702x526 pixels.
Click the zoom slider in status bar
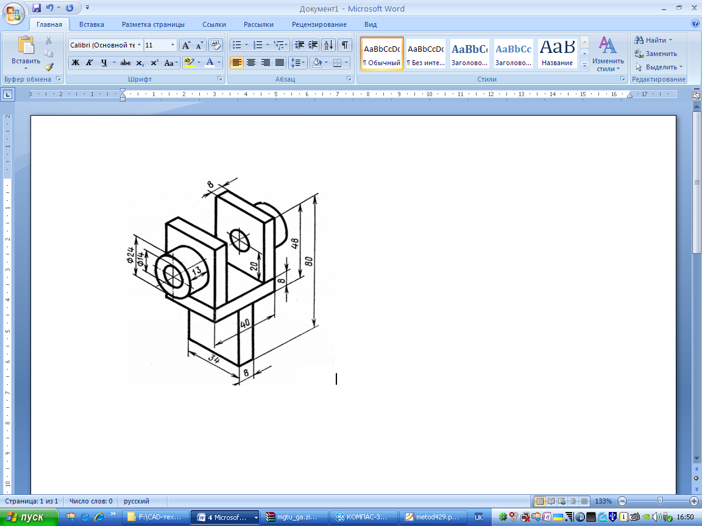660,501
